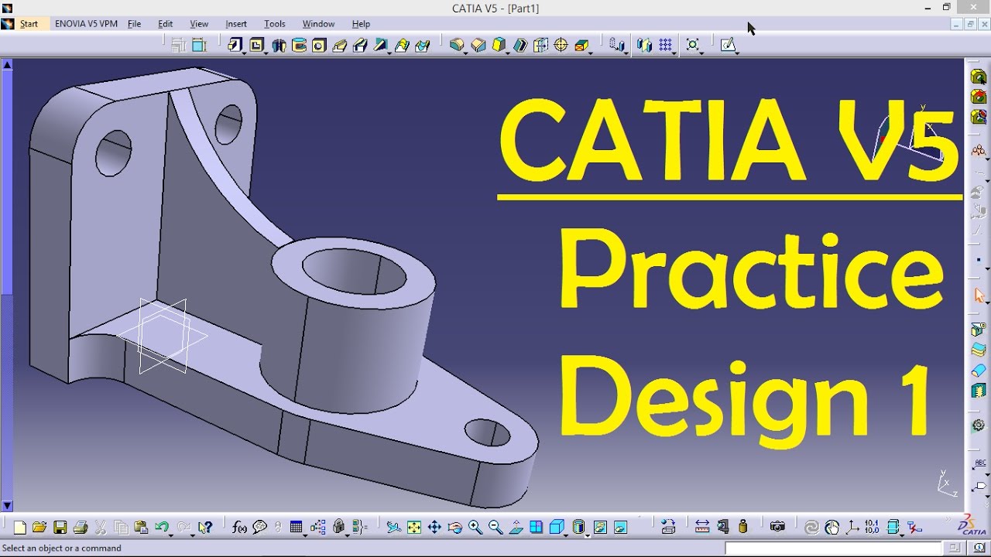Select the Thread/Tap tool
991x557 pixels.
(x=561, y=45)
